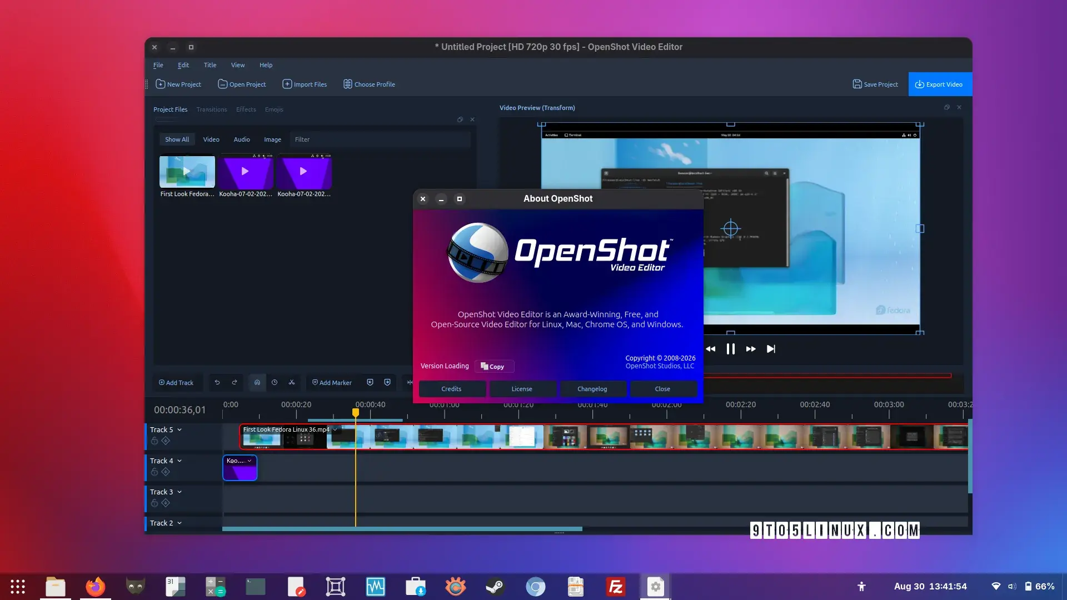Toggle the lock on Track 5
The width and height of the screenshot is (1067, 600).
pyautogui.click(x=154, y=441)
